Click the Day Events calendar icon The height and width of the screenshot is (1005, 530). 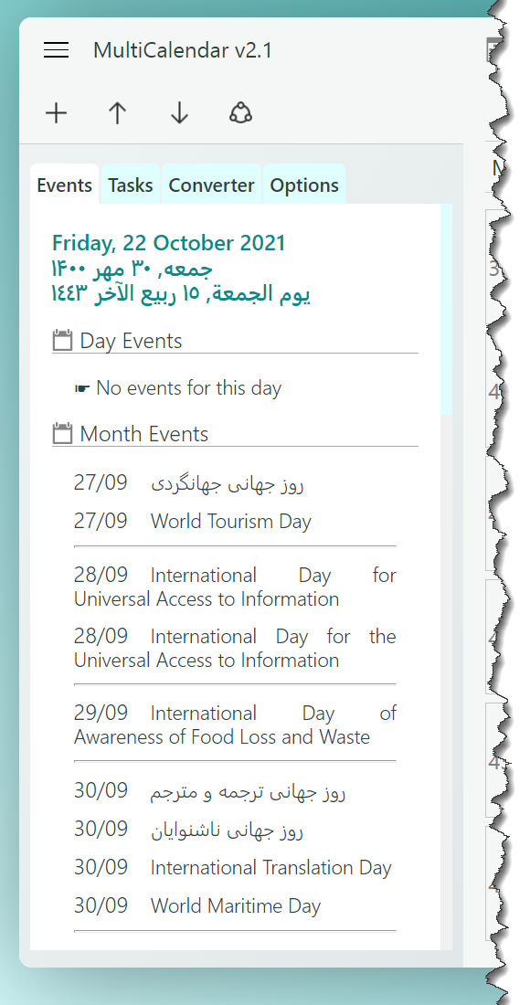pyautogui.click(x=62, y=341)
